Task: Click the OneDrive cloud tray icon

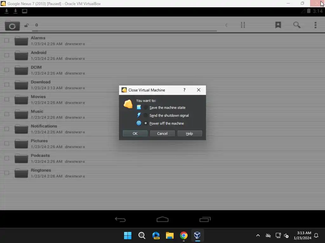Action: [x=268, y=235]
